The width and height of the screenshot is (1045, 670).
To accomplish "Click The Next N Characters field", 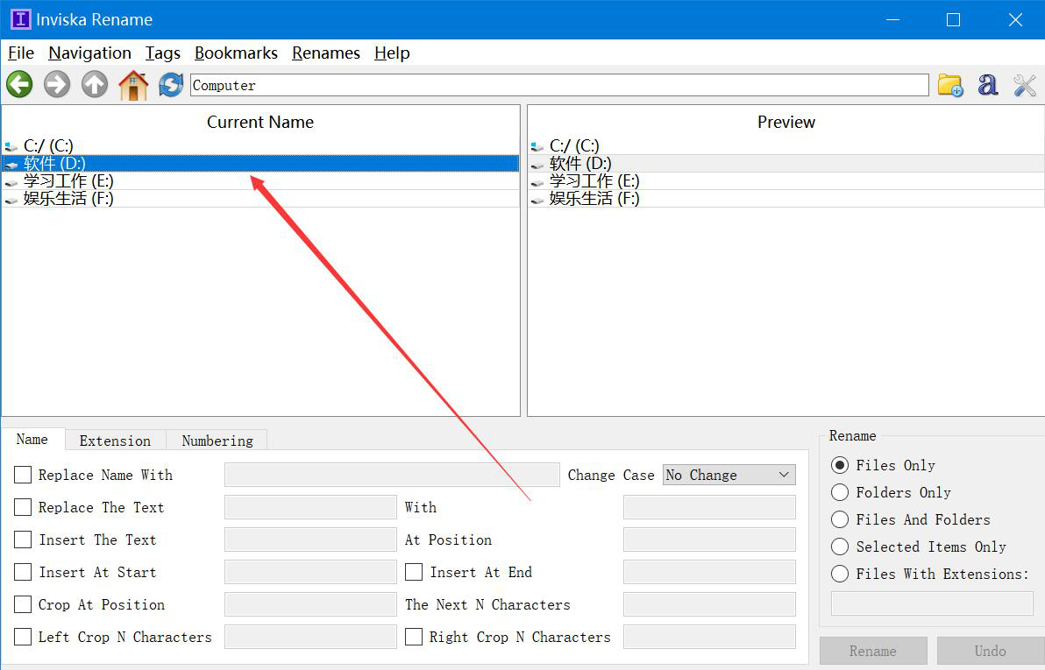I will coord(709,604).
